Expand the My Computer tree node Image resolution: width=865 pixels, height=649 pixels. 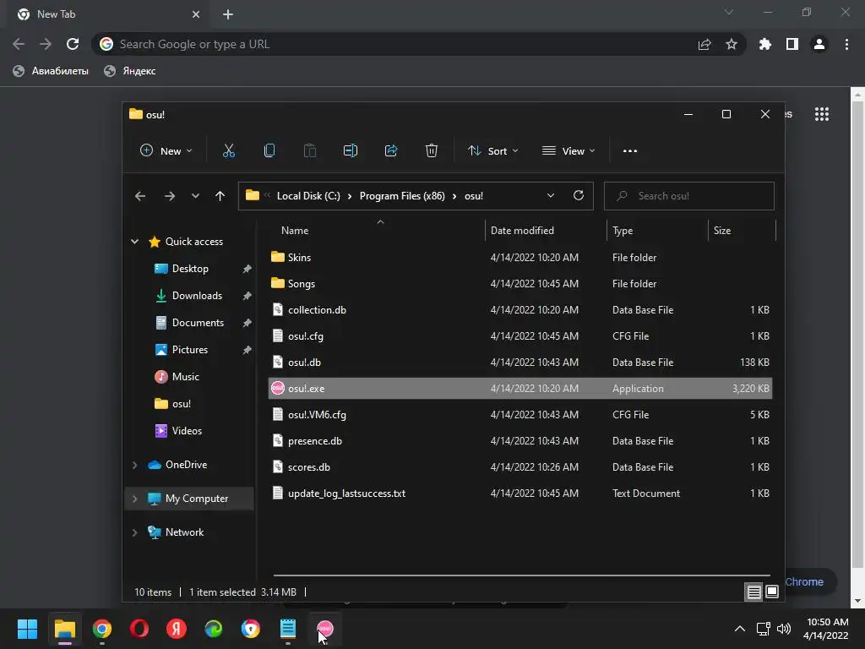pos(134,499)
